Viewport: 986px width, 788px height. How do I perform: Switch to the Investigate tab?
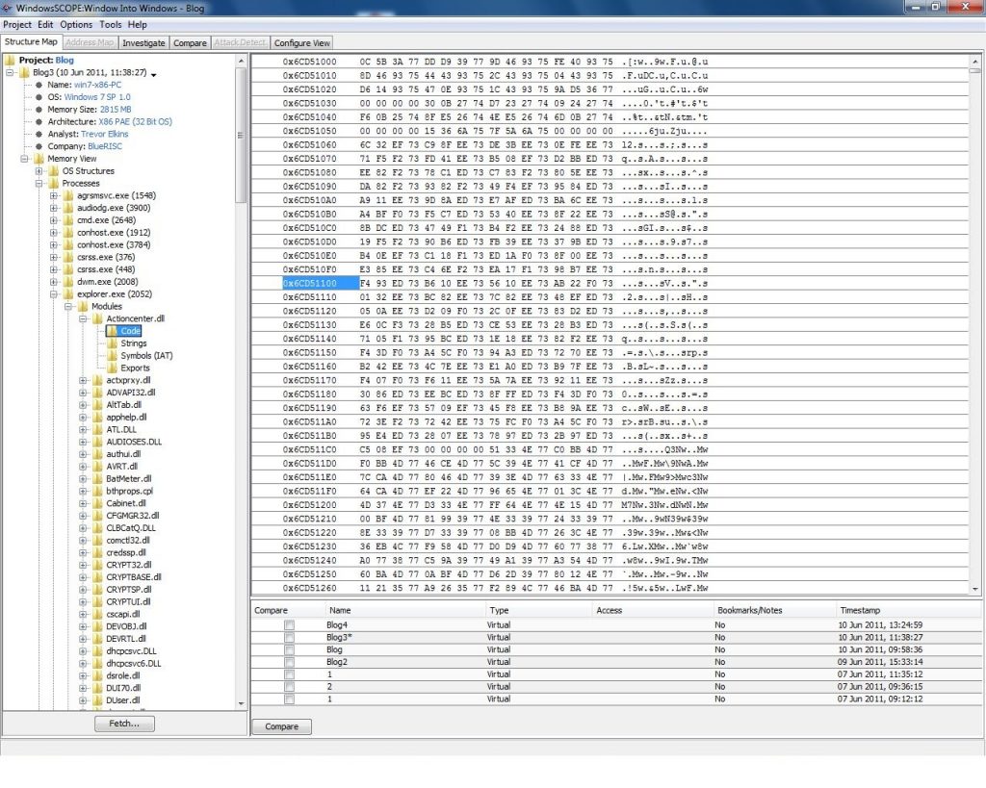click(x=143, y=42)
